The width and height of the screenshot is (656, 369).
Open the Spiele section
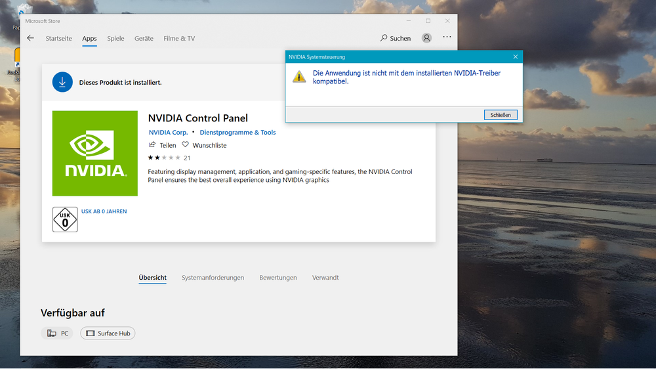click(115, 39)
